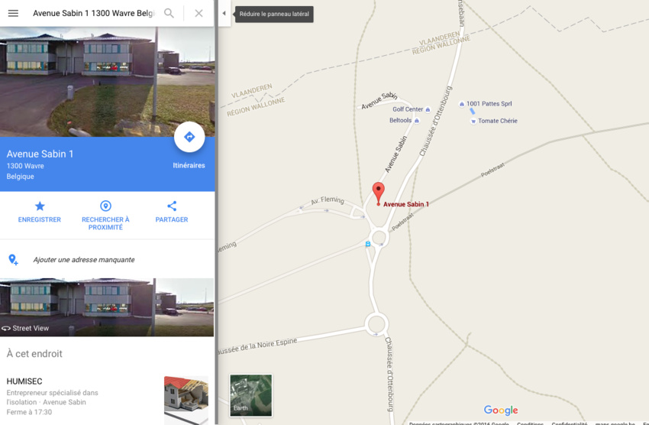The width and height of the screenshot is (649, 425).
Task: Switch to Earth satellite view
Action: point(251,395)
